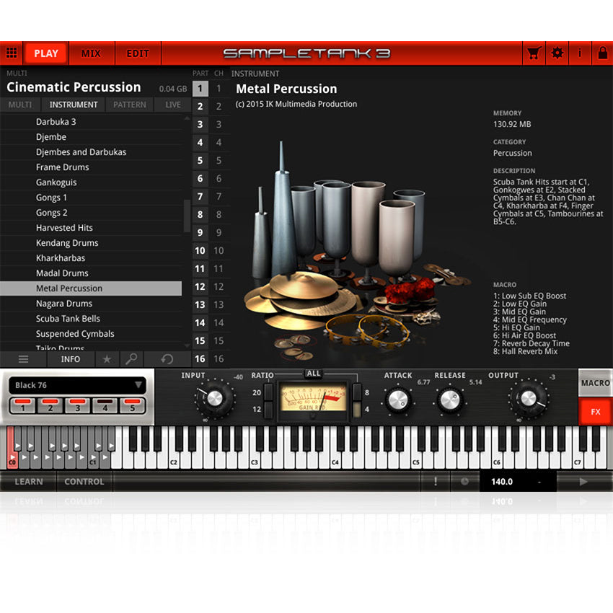The width and height of the screenshot is (613, 613).
Task: Switch to the MIX tab
Action: tap(92, 53)
